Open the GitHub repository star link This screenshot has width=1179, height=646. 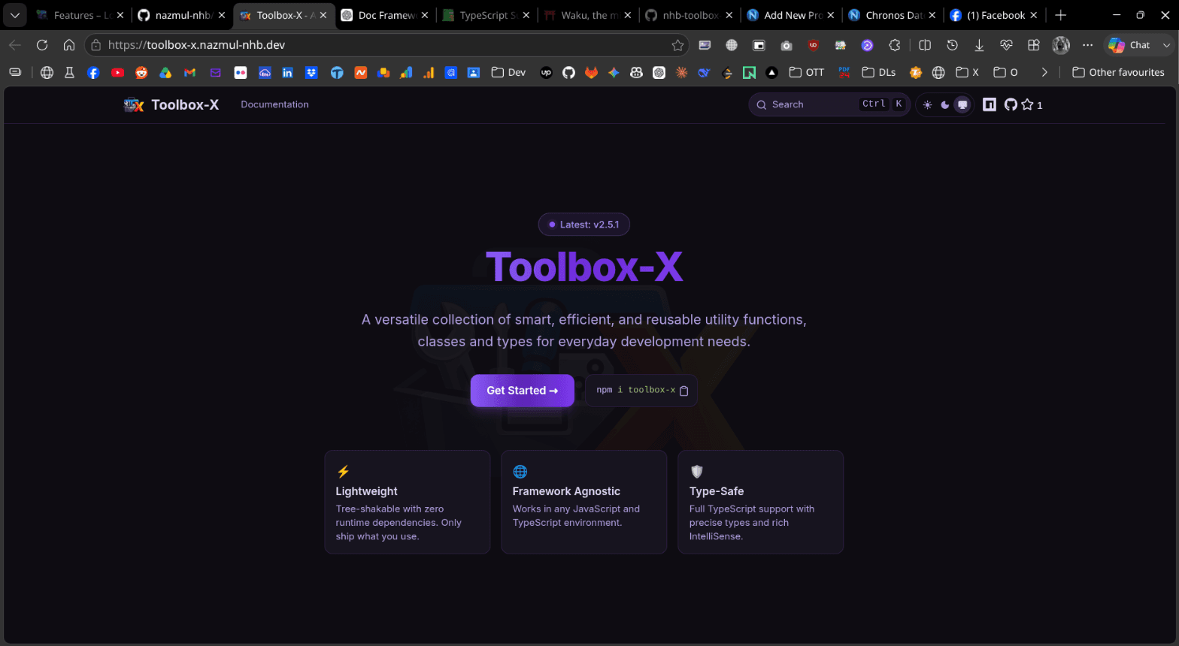click(1023, 104)
